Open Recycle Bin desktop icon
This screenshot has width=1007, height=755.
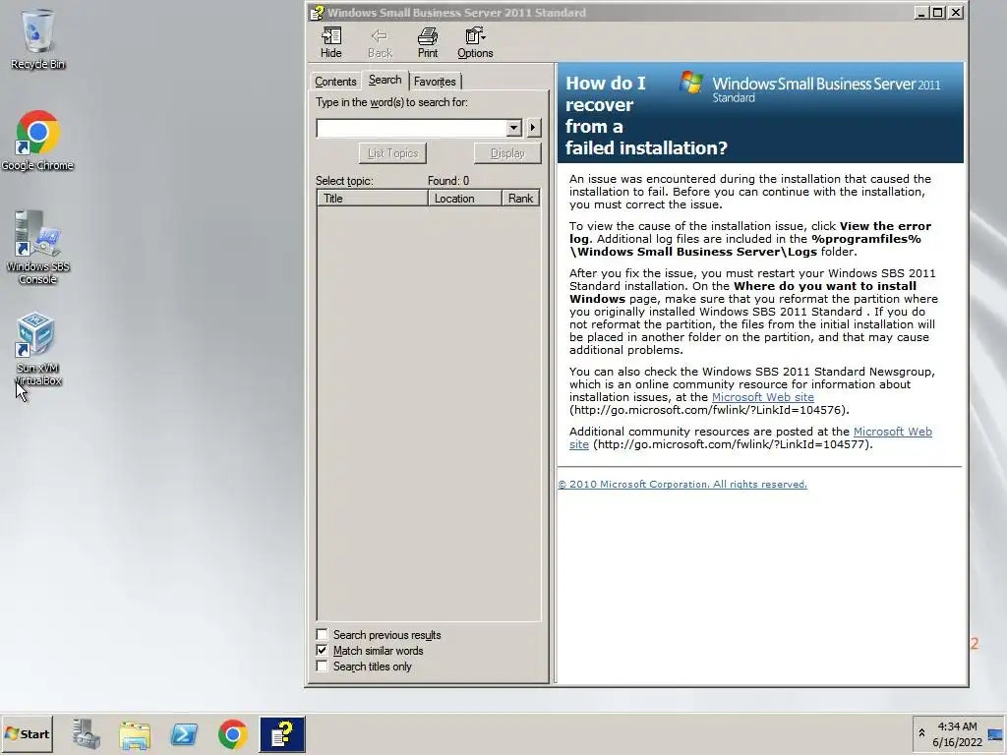coord(37,39)
